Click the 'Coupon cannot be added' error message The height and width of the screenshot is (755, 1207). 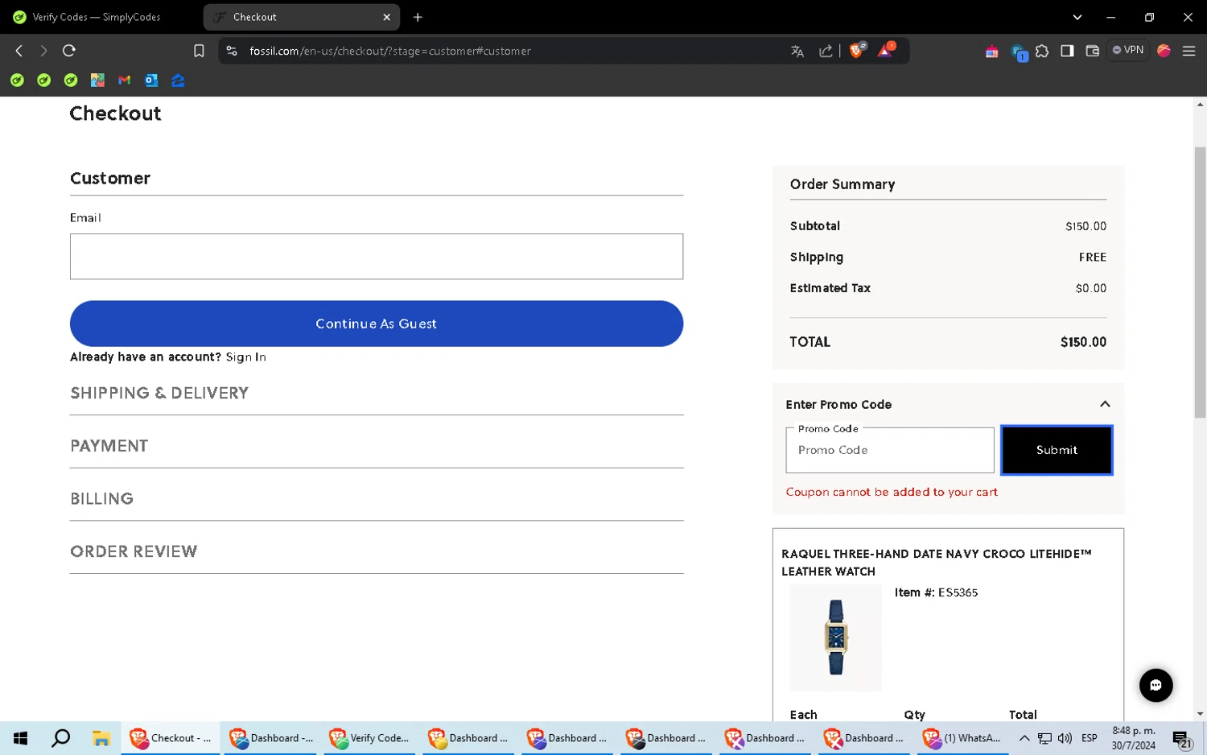point(892,492)
